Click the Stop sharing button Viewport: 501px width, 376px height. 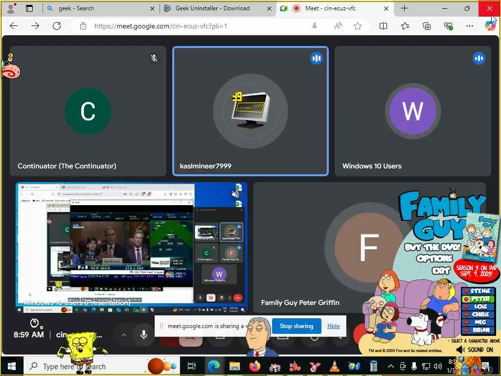(296, 326)
